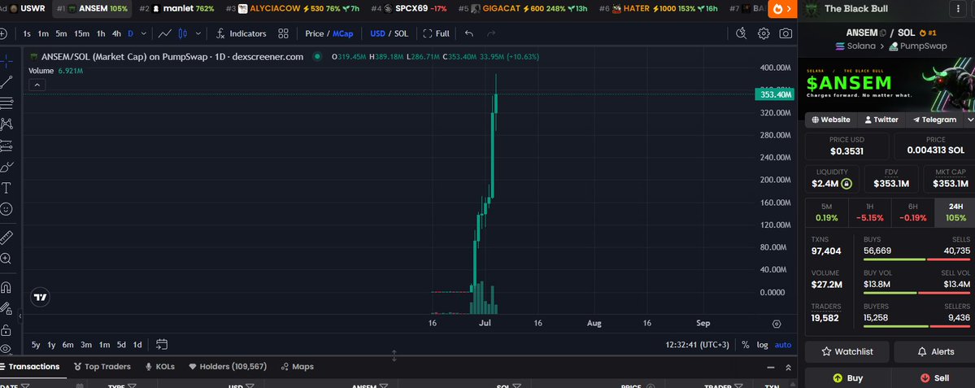
Task: Add ANSEM to Watchlist
Action: (847, 352)
